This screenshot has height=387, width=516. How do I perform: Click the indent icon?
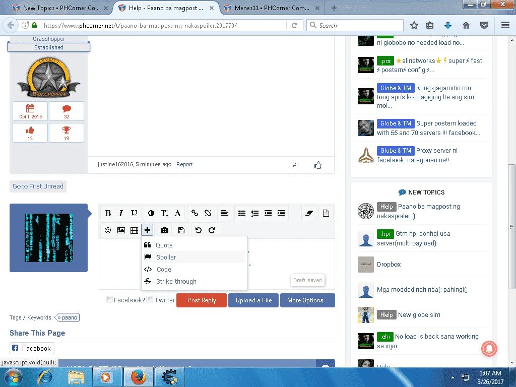(x=281, y=213)
